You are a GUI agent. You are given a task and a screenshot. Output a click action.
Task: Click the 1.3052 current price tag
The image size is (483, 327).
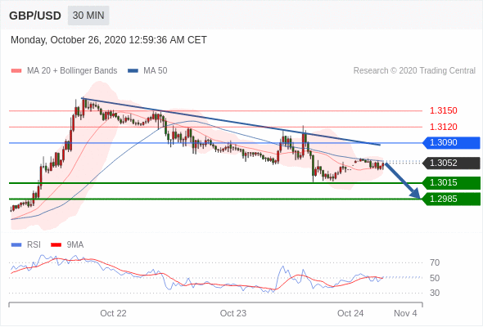tap(451, 163)
